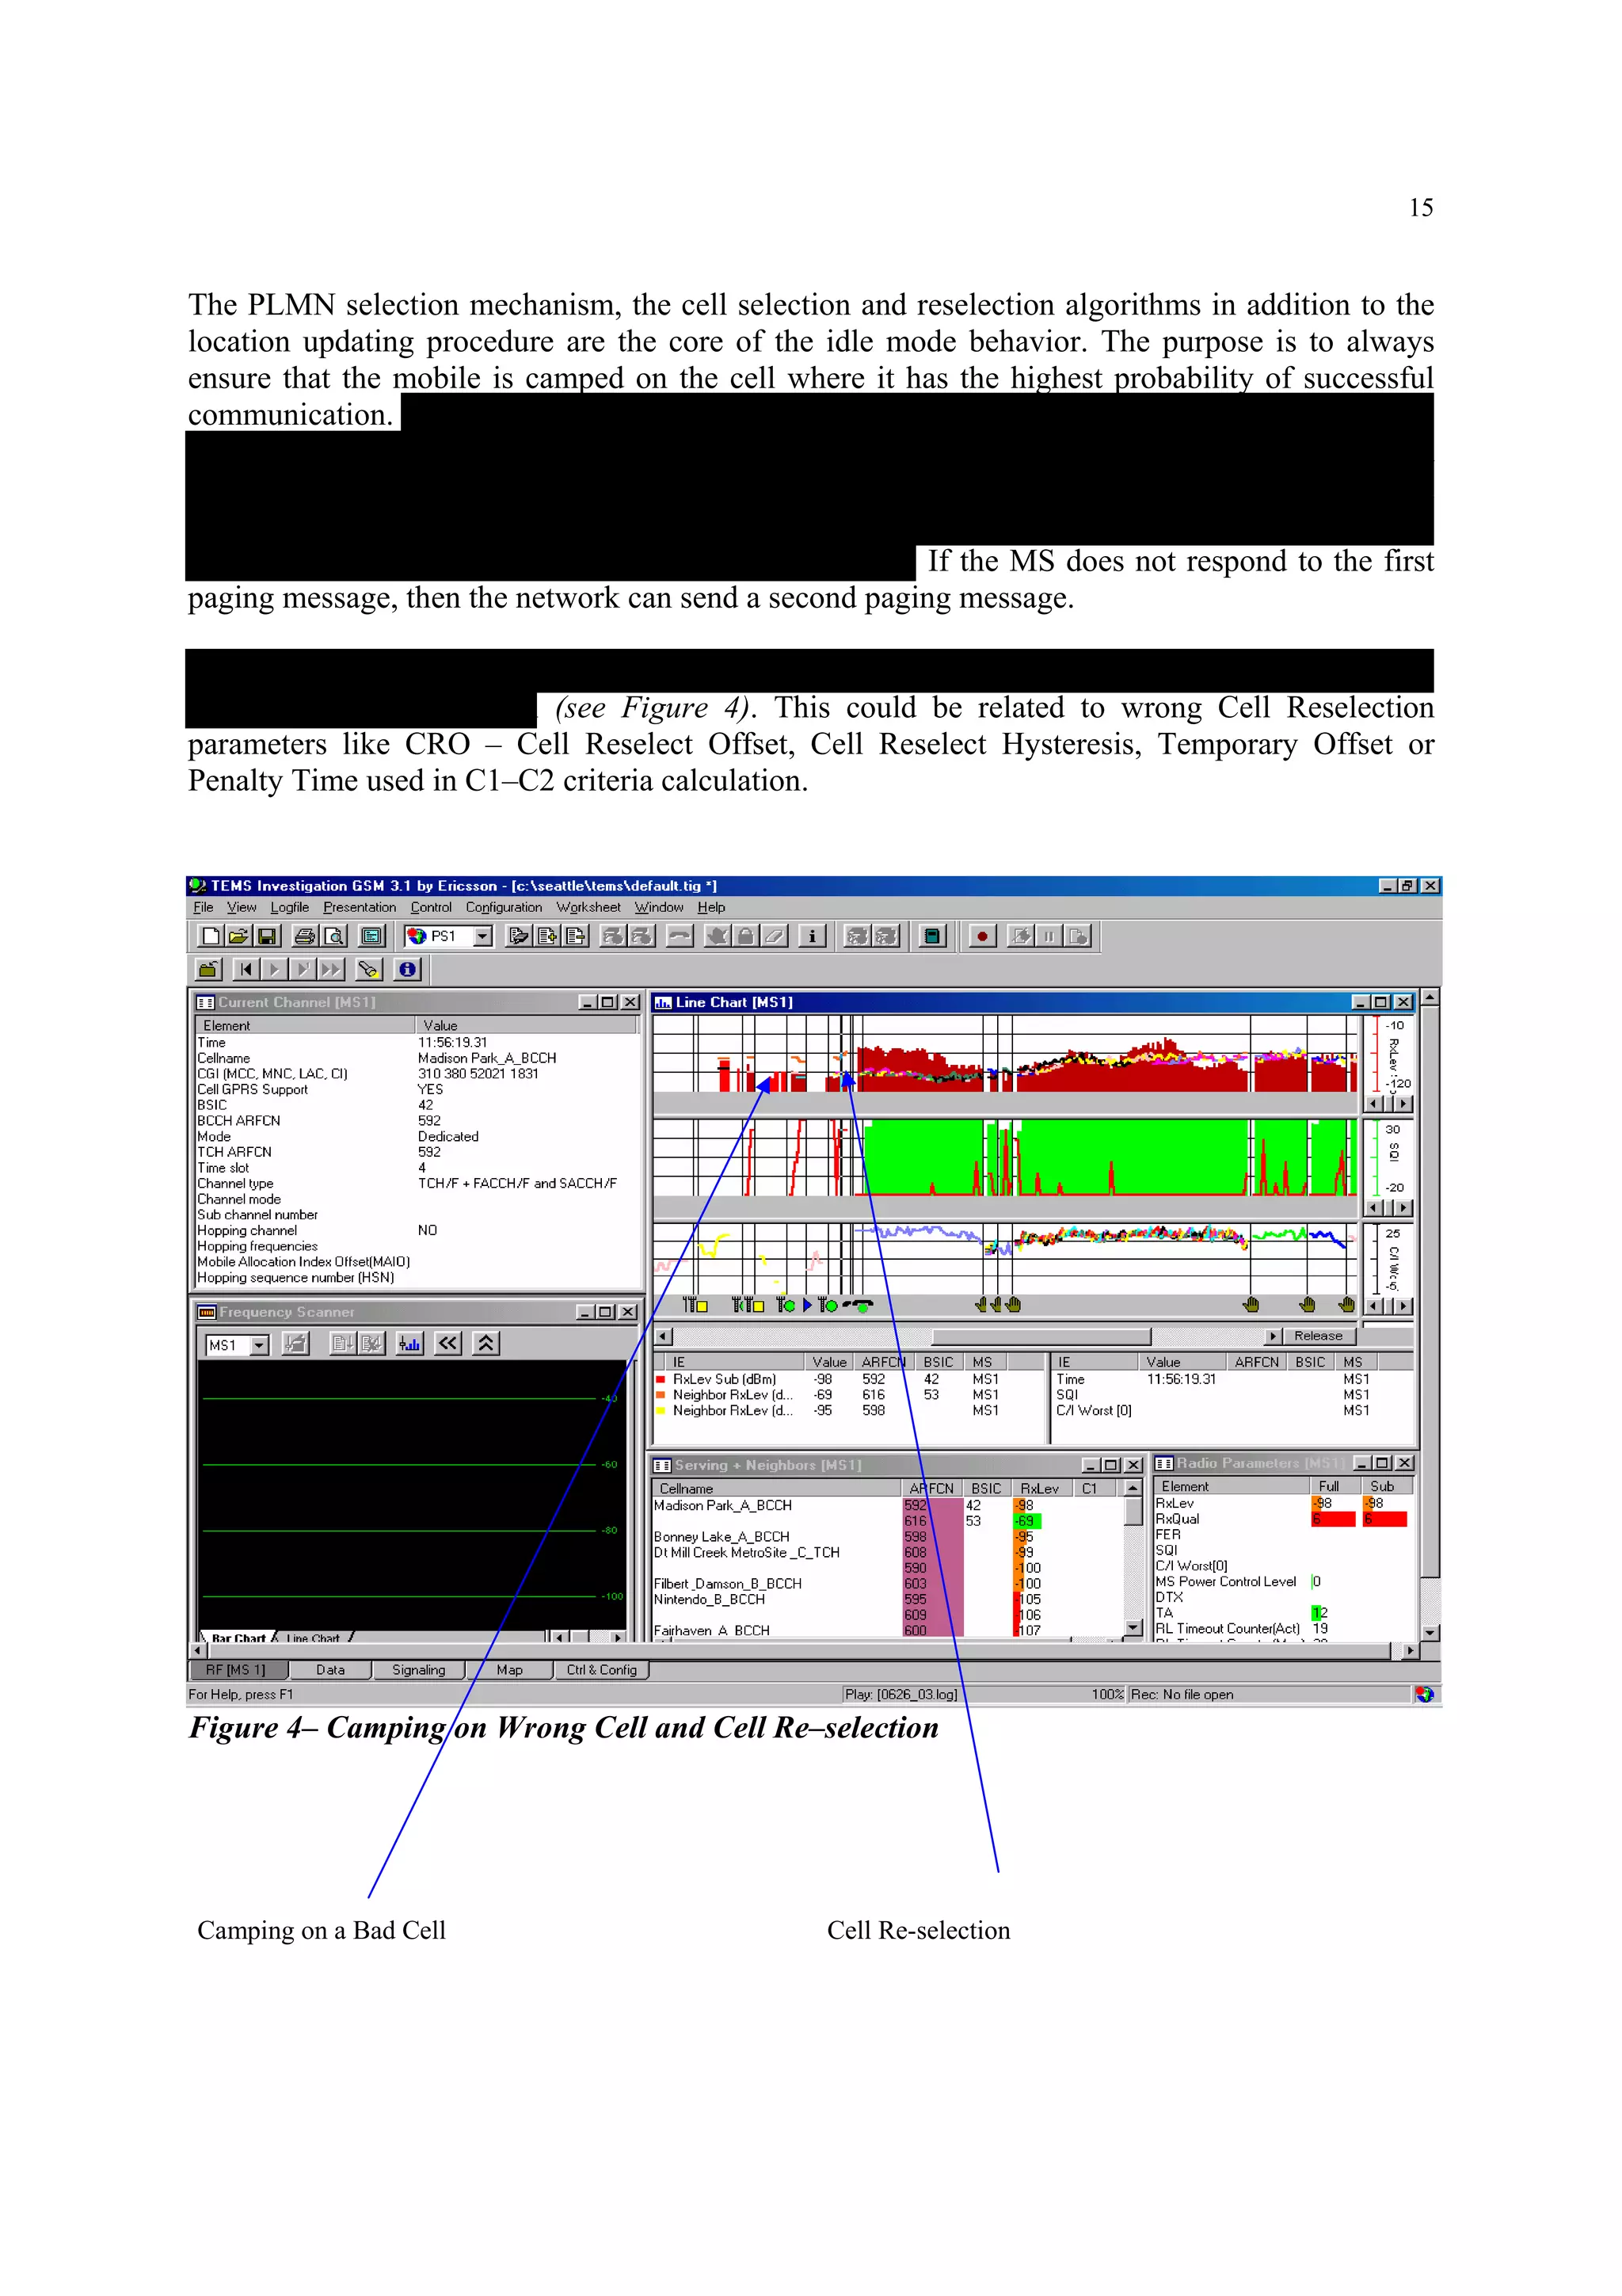Screen dimensions: 1622x2296
Task: Open the Control menu
Action: coord(431,907)
